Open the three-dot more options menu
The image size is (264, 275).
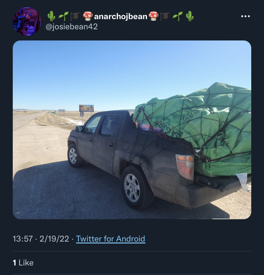tap(246, 16)
